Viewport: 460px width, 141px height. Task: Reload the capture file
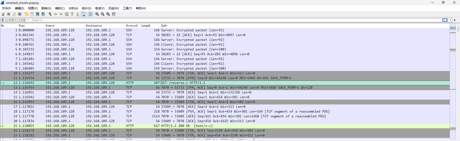tap(43, 14)
